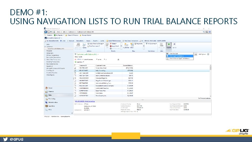Select Prospects in the sales navigation list
The width and height of the screenshot is (252, 142).
[x=49, y=51]
